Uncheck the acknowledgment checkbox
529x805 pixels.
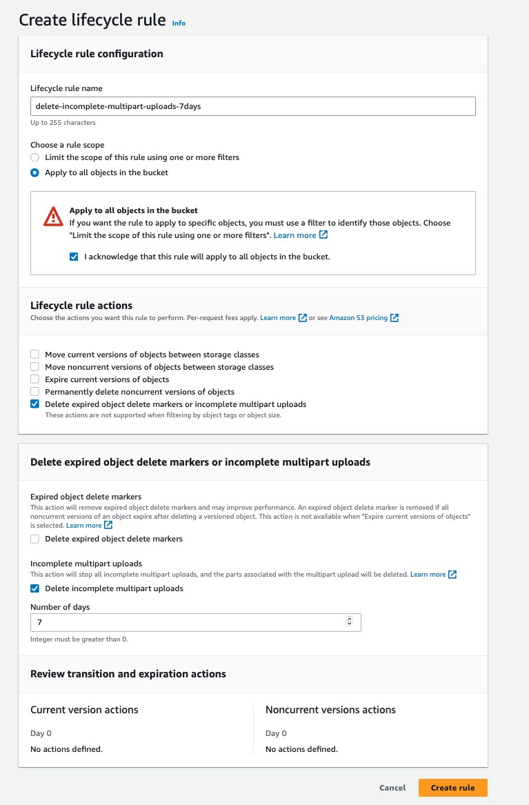pos(74,257)
